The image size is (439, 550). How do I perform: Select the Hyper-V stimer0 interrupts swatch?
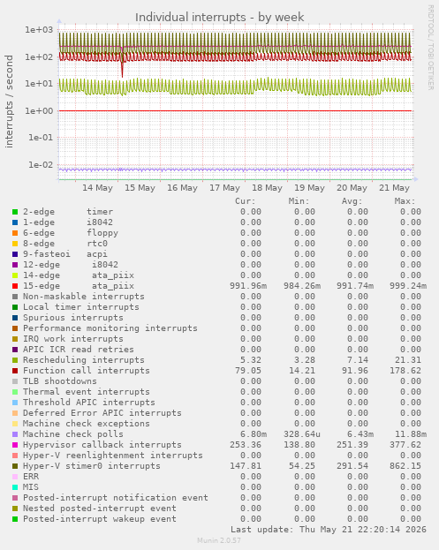[x=15, y=466]
